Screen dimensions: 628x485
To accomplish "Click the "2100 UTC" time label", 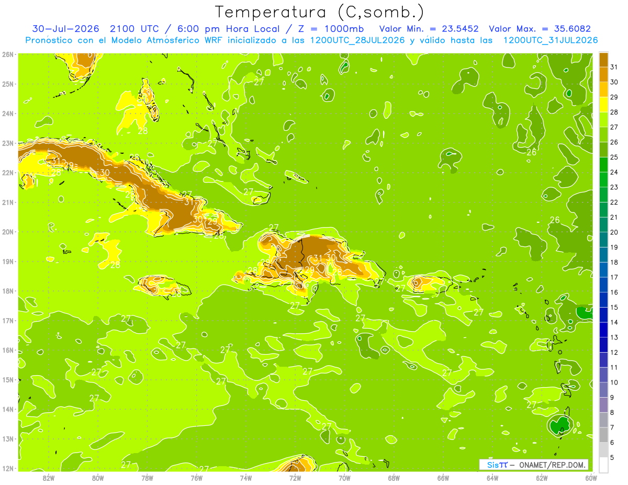I will point(134,29).
